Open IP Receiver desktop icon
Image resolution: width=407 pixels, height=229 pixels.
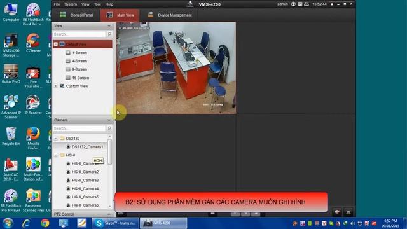[x=33, y=105]
